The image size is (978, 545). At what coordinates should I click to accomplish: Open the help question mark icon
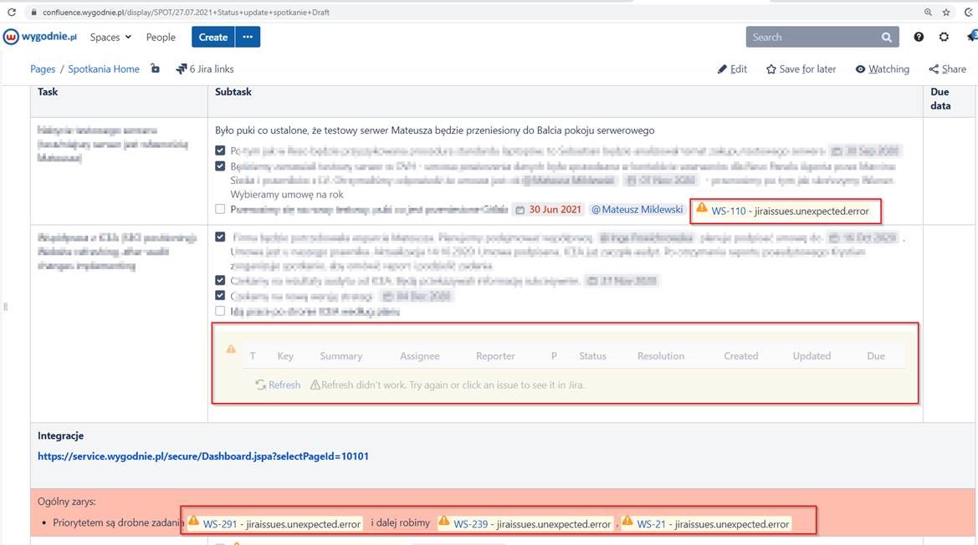pyautogui.click(x=919, y=37)
